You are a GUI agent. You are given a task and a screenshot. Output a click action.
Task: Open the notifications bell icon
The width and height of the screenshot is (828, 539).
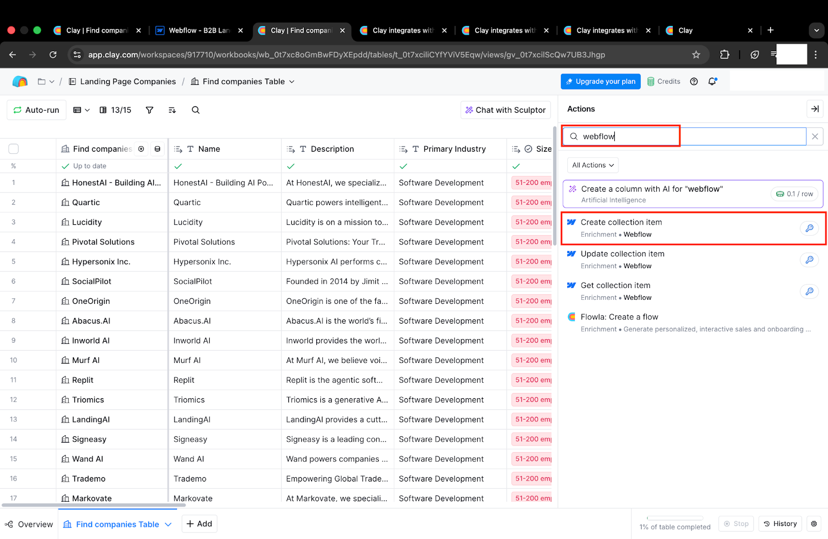pyautogui.click(x=713, y=81)
